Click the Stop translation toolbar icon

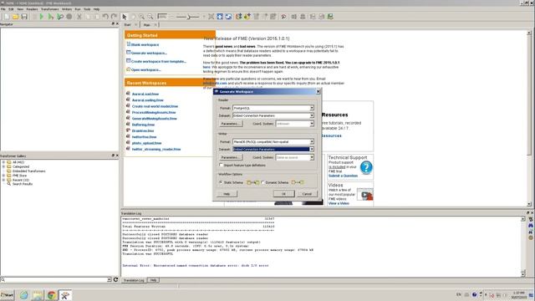tap(69, 17)
